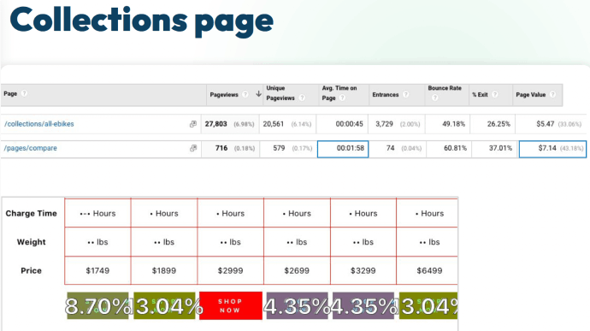Image resolution: width=590 pixels, height=331 pixels.
Task: Click the 4.35% shop button under $2699
Action: click(x=298, y=306)
